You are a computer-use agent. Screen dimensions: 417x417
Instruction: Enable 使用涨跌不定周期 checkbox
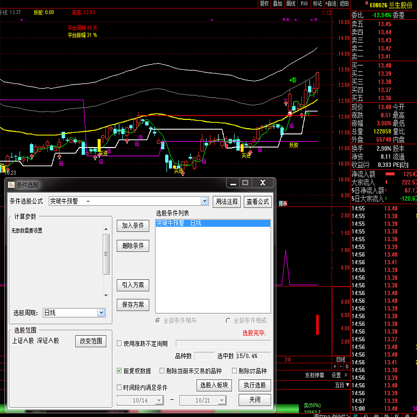coord(119,344)
